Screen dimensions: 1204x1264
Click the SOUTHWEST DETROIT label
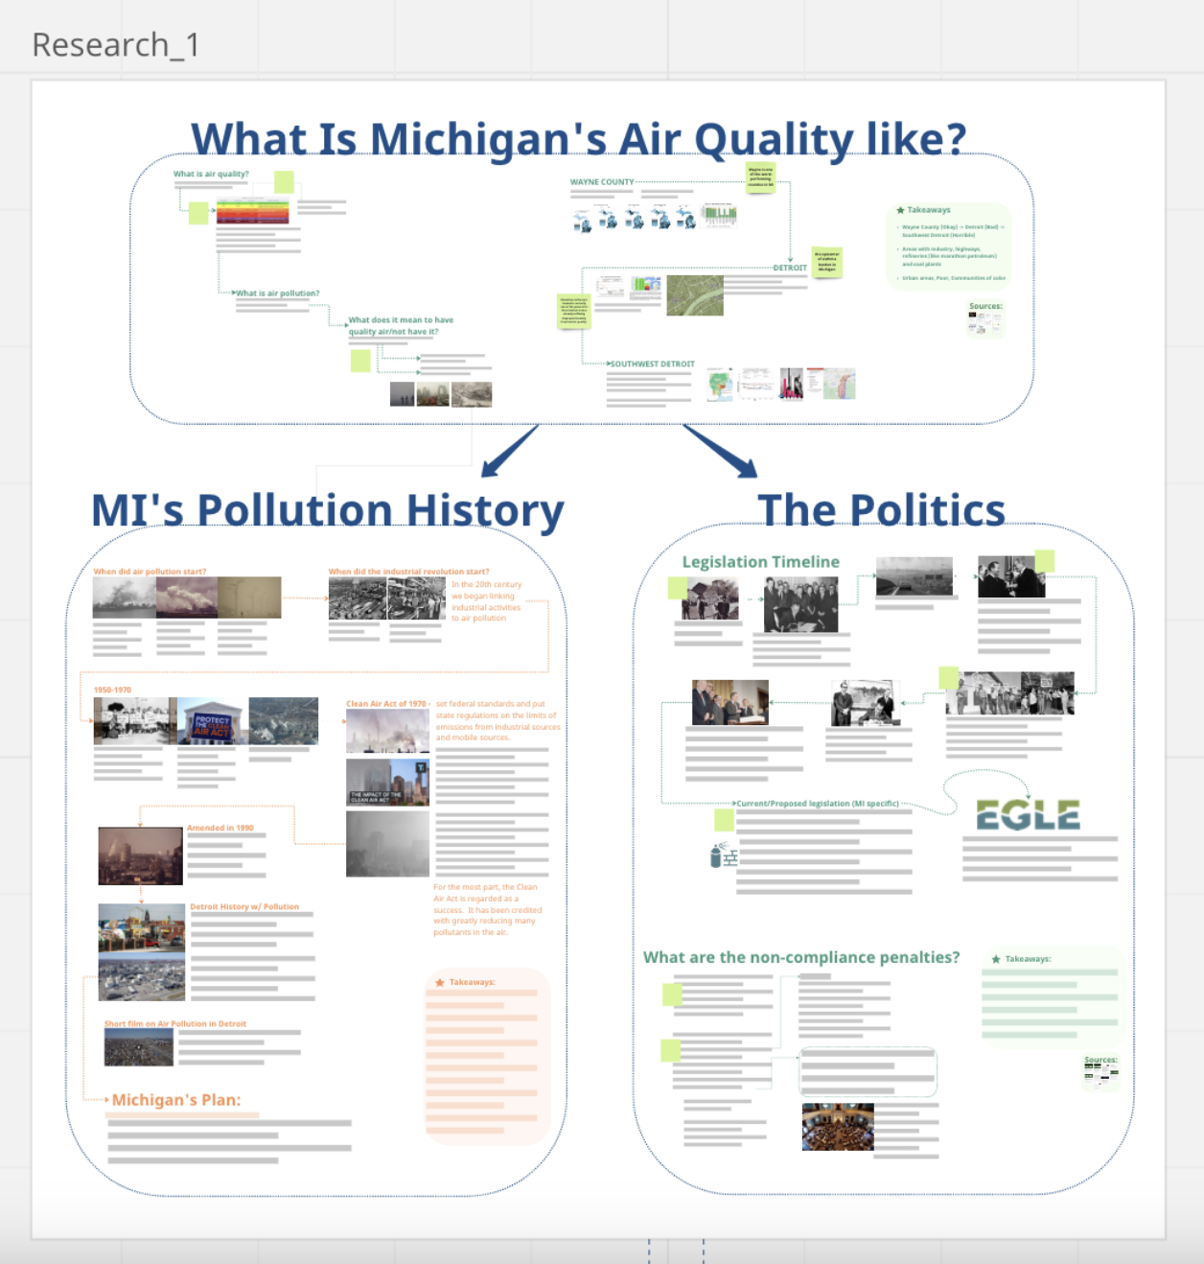tap(653, 364)
